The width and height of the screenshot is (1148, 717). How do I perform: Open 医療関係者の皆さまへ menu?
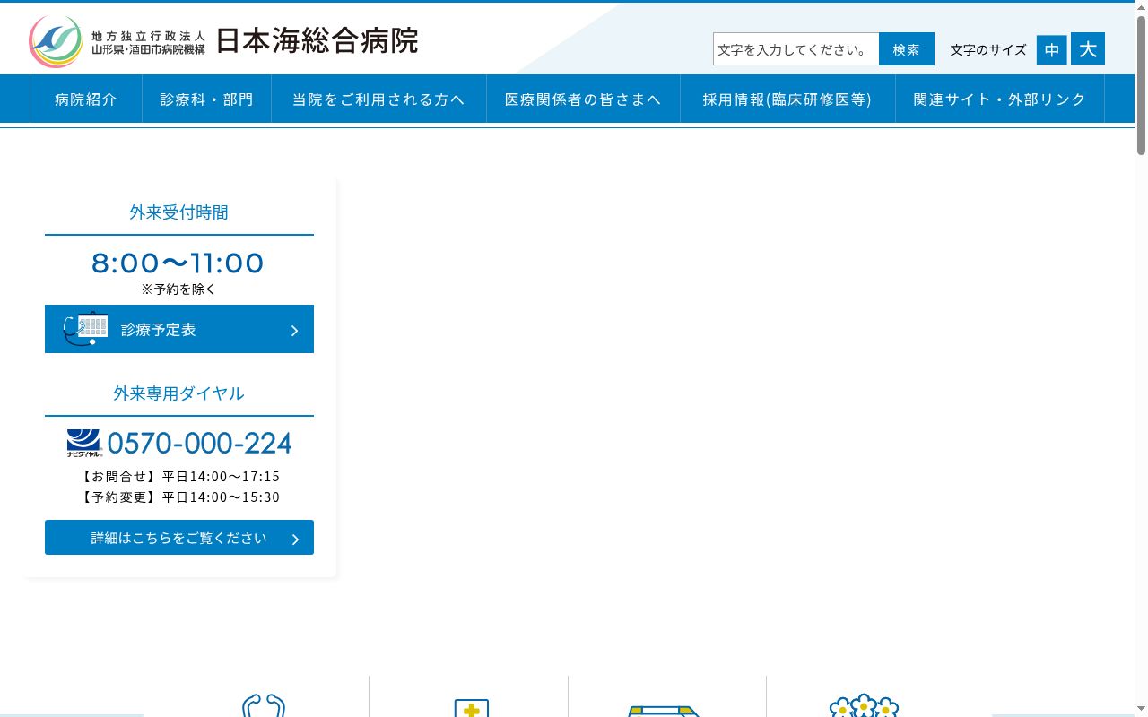(x=583, y=99)
